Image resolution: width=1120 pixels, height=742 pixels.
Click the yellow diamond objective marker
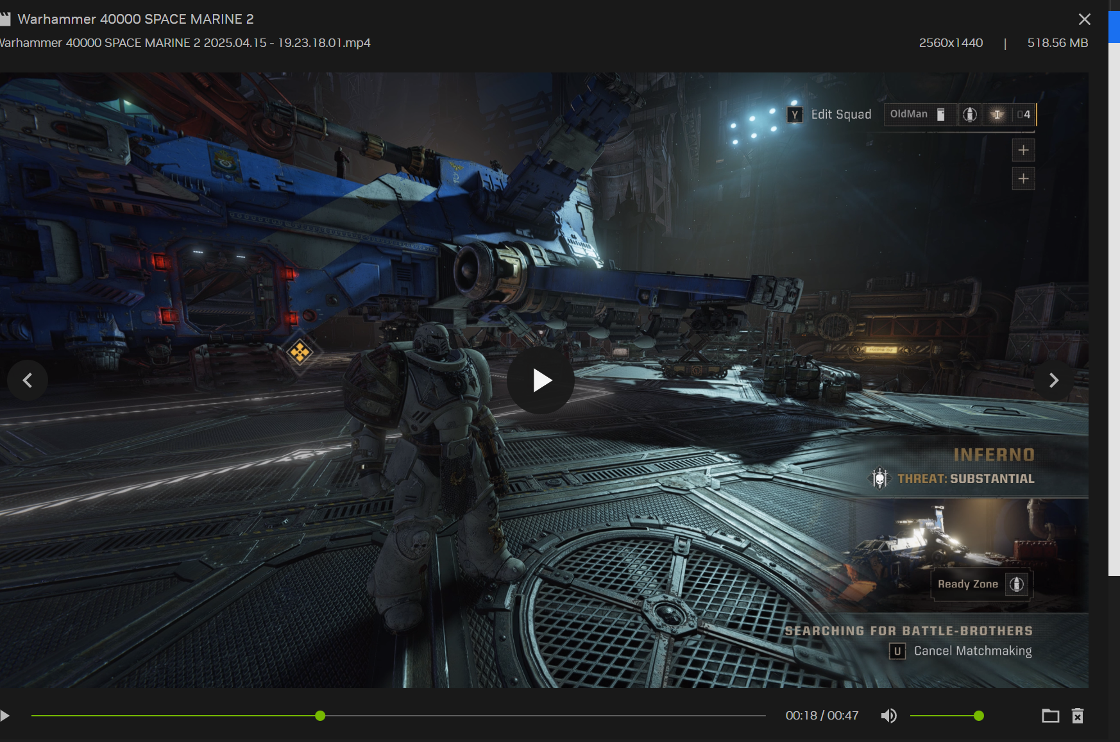coord(300,351)
